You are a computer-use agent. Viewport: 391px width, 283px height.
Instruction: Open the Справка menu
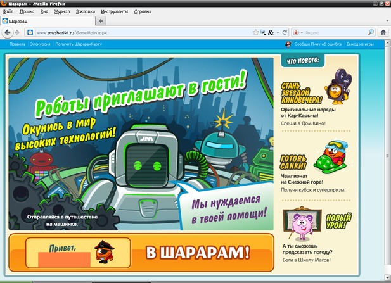(143, 11)
